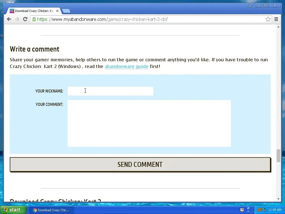Bookmark this page with the star icon
The width and height of the screenshot is (285, 214).
pos(268,19)
